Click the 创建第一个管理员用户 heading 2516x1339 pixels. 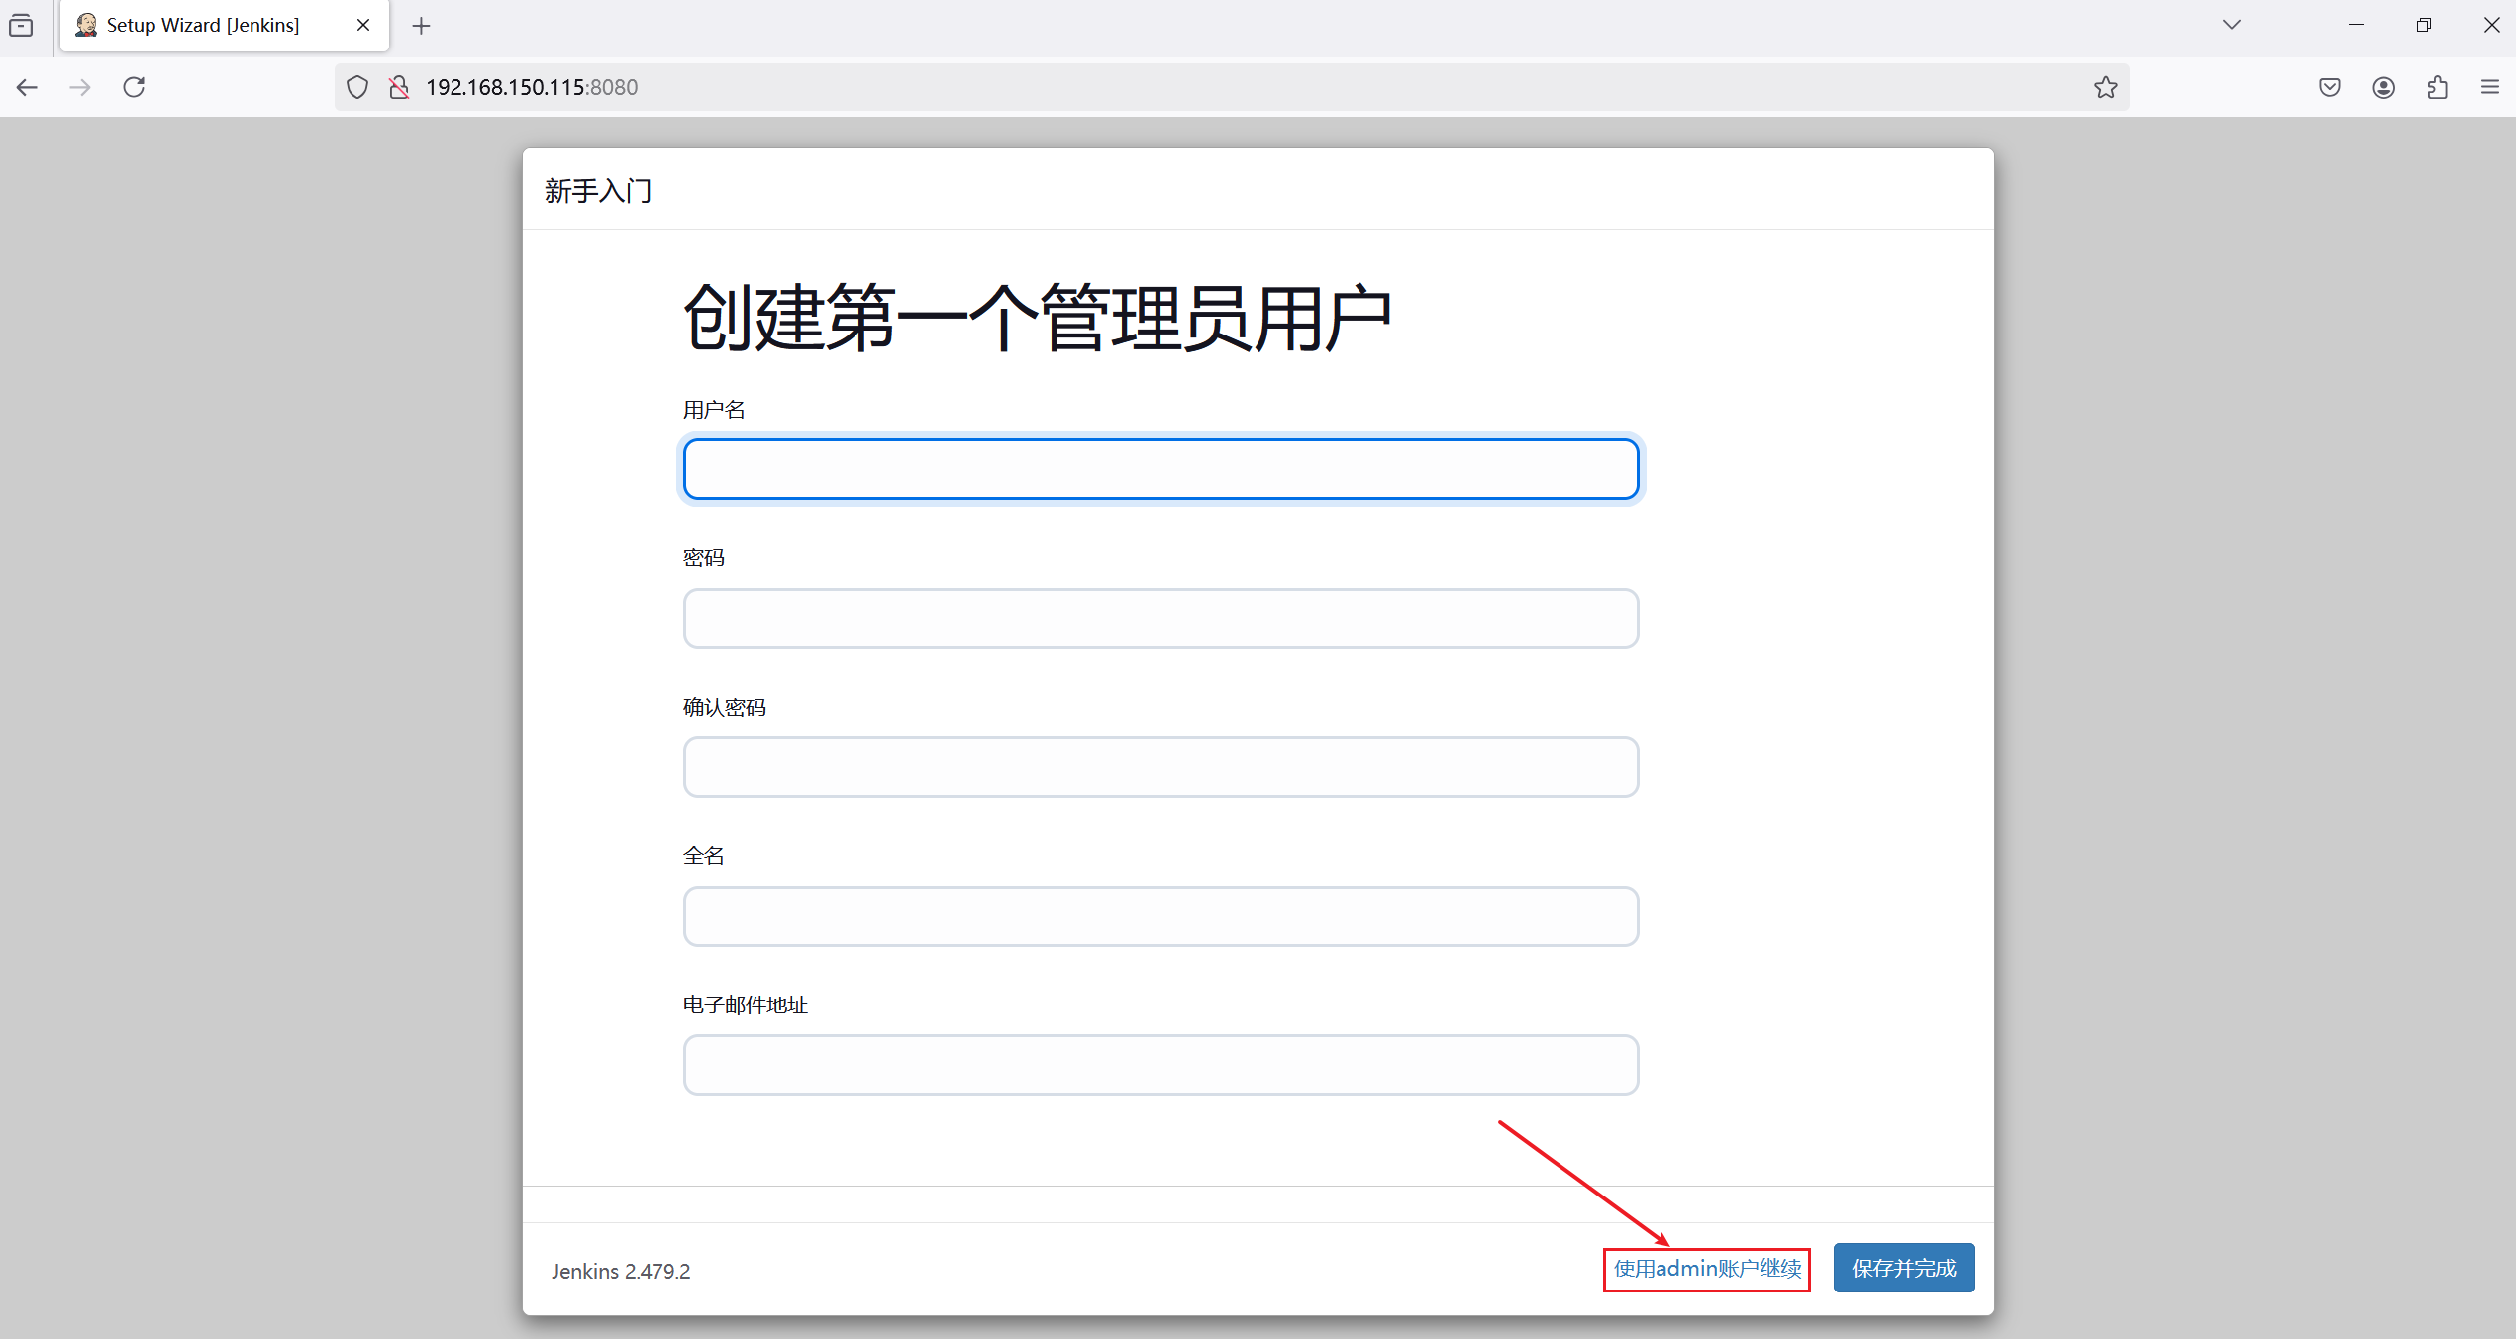pos(1038,318)
